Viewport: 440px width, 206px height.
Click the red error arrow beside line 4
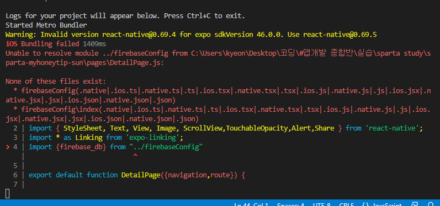tap(8, 147)
